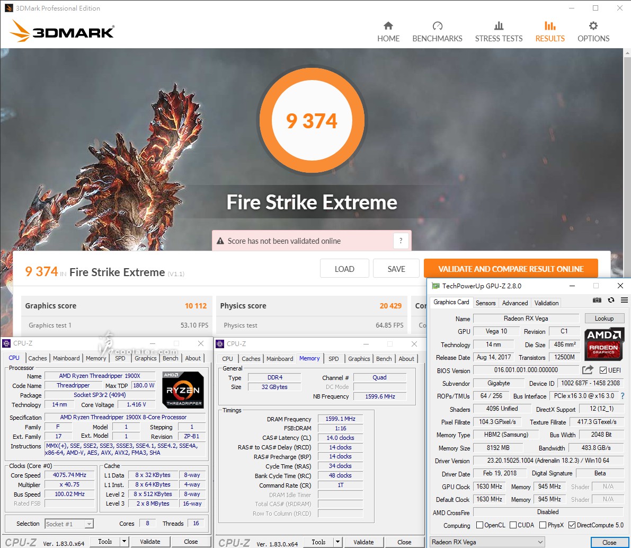This screenshot has width=631, height=548.
Task: Click Close button in GPU-Z
Action: point(609,542)
